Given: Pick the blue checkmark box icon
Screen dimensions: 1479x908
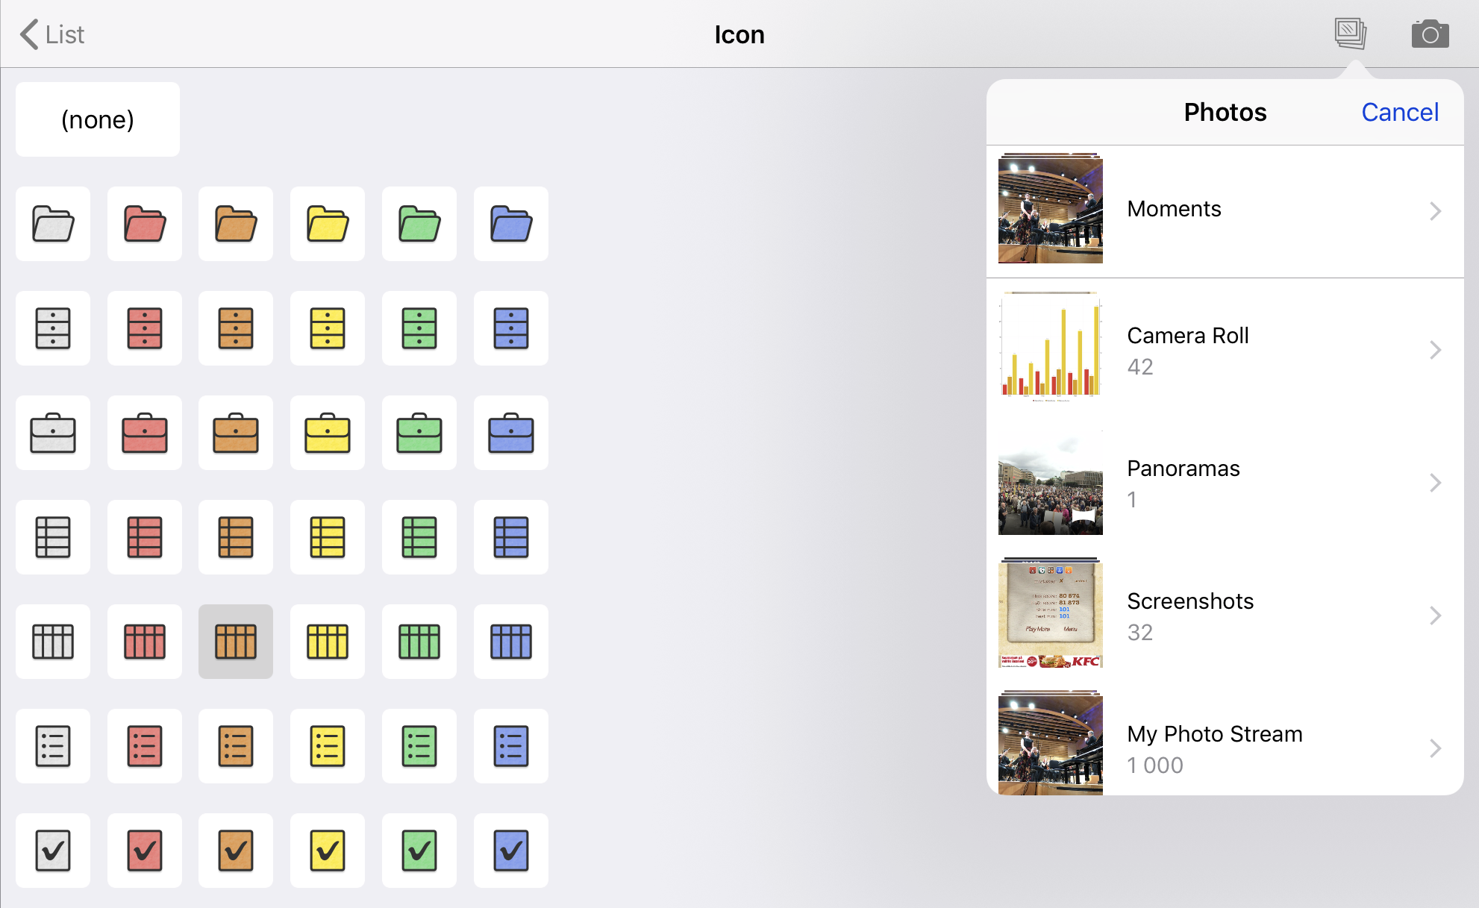Looking at the screenshot, I should coord(511,851).
